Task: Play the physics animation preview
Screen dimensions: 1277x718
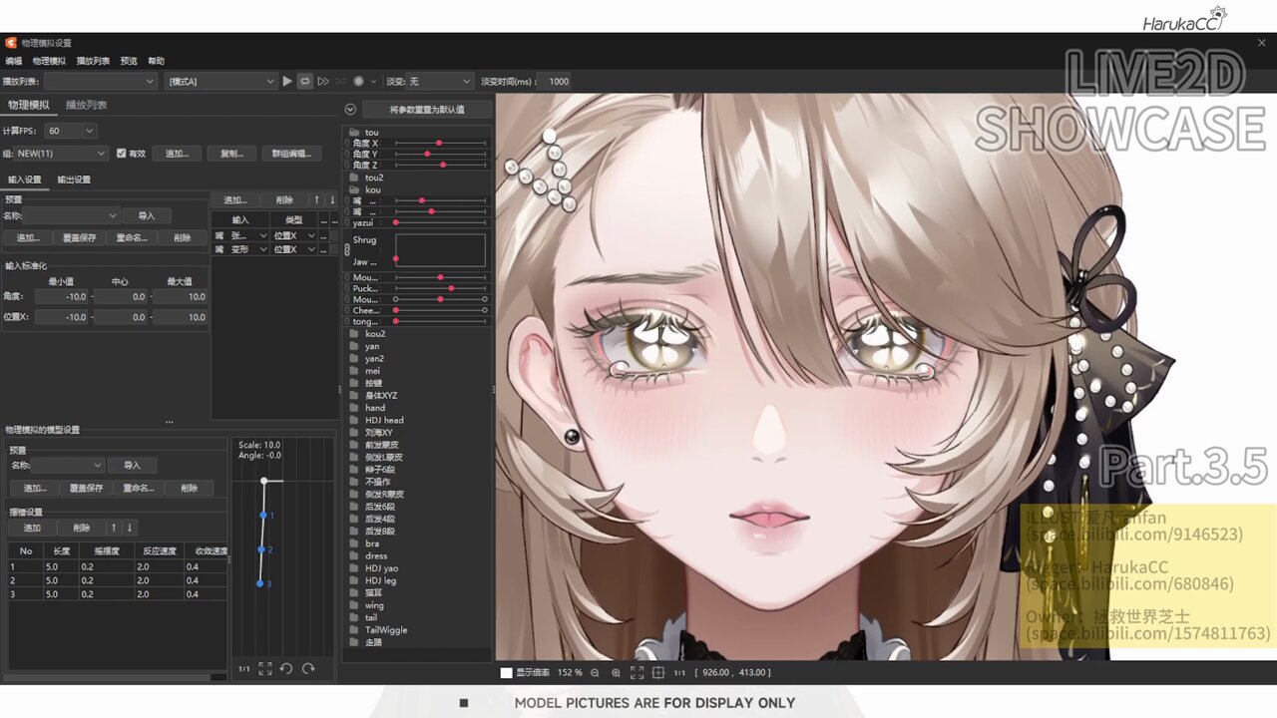Action: coord(287,81)
